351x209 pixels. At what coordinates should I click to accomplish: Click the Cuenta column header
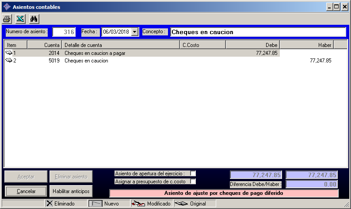pos(44,45)
